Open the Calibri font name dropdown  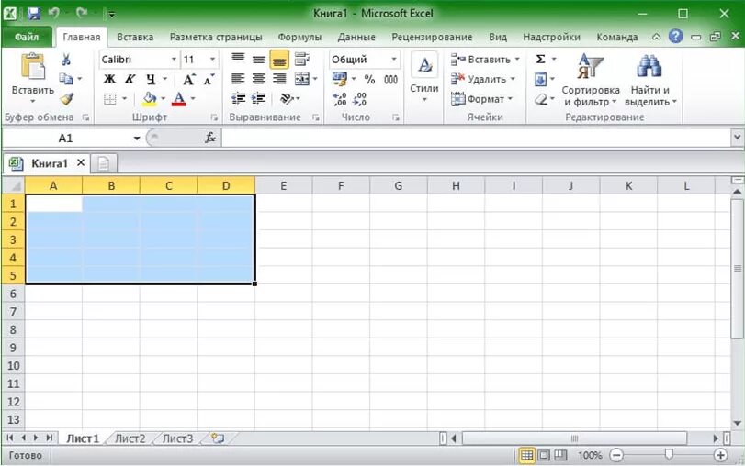coord(174,60)
